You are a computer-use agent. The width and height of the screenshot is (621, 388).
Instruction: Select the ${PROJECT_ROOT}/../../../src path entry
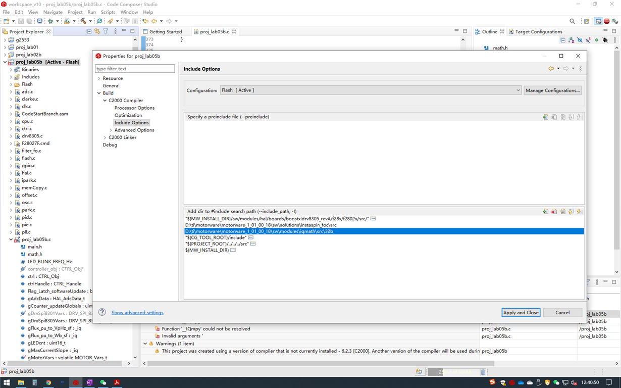217,244
